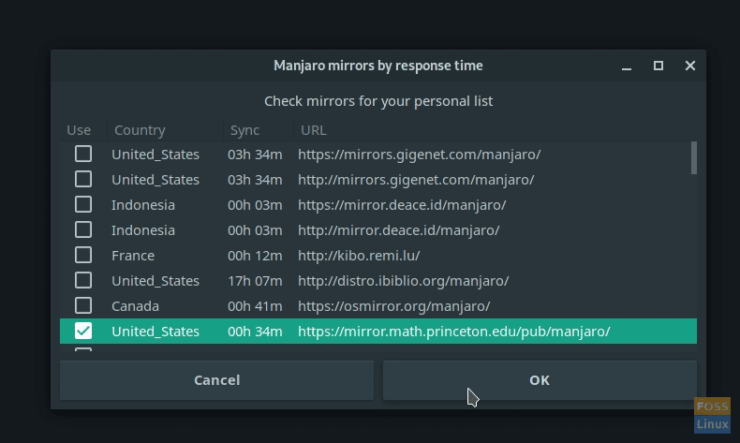Image resolution: width=740 pixels, height=443 pixels.
Task: Check the https://mirrors.gigenet.com/manjaro/ mirror checkbox
Action: 83,154
